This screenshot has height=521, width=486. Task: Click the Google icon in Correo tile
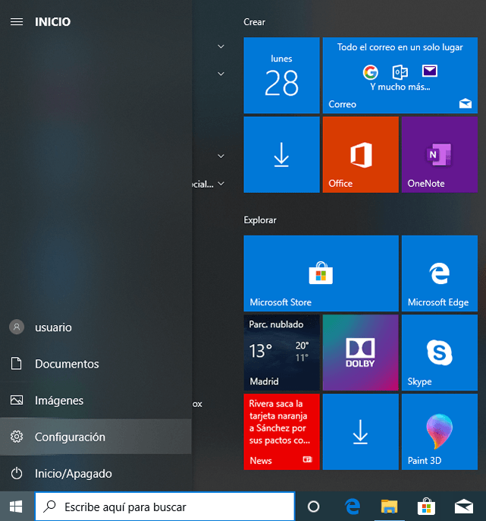[x=371, y=72]
